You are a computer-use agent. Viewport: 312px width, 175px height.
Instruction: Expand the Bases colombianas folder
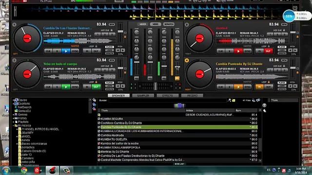(x=17, y=144)
